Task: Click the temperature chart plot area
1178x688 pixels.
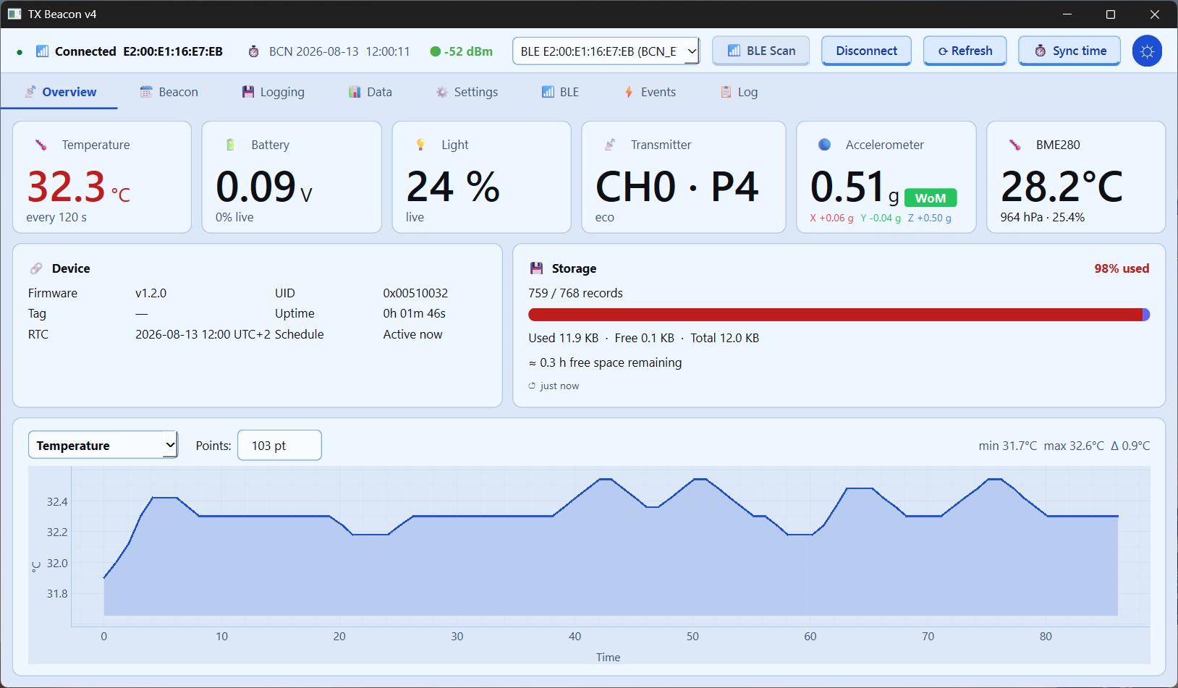Action: (610, 546)
